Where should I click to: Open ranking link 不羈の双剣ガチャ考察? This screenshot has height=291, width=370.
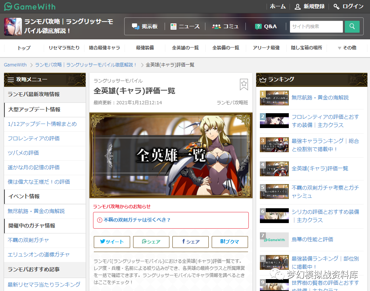(326, 192)
